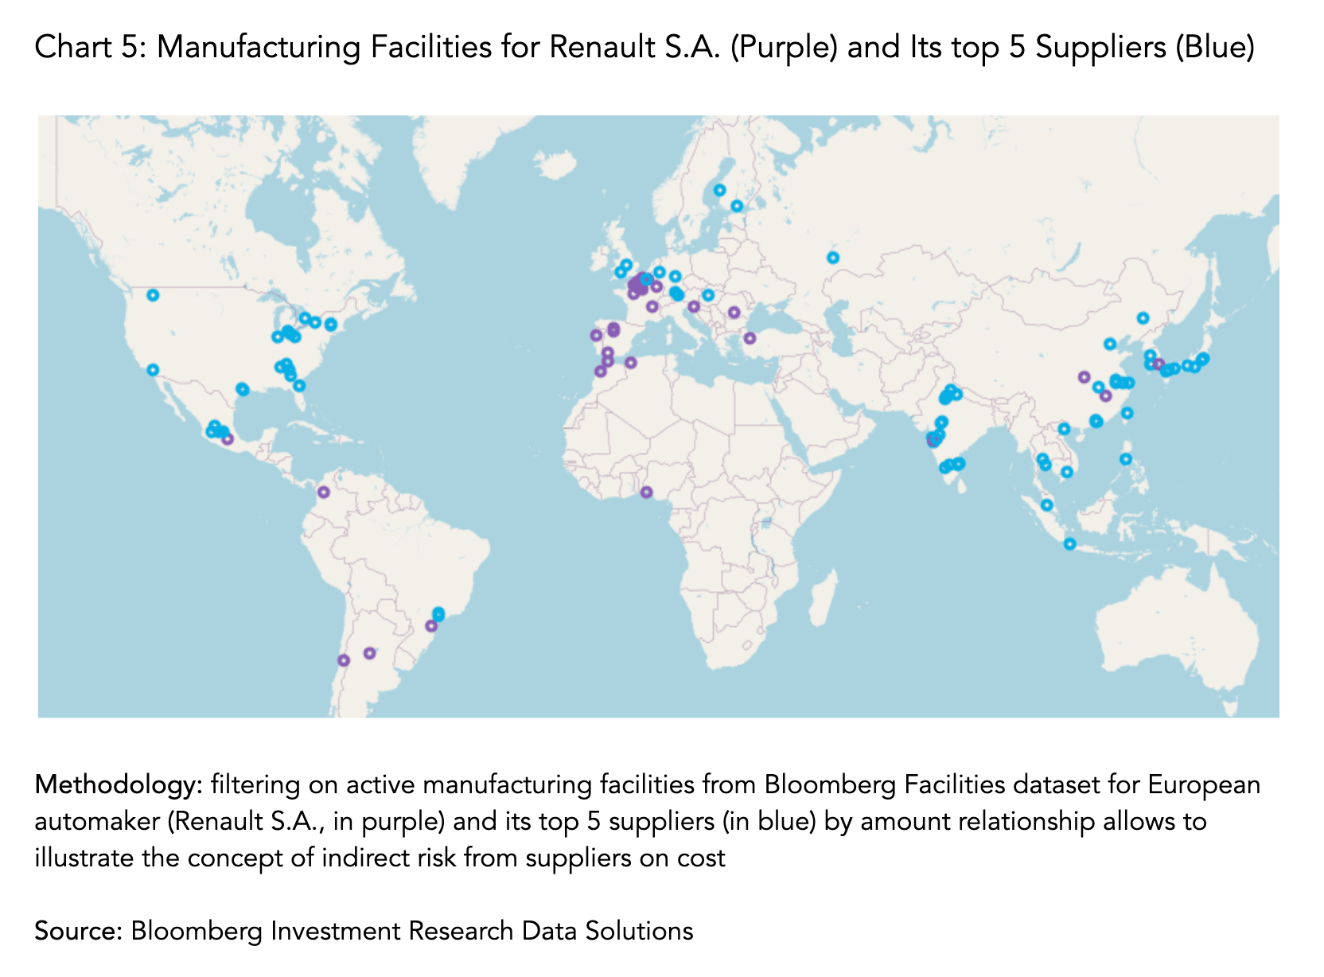Click the lone blue marker in Russia

coord(833,258)
